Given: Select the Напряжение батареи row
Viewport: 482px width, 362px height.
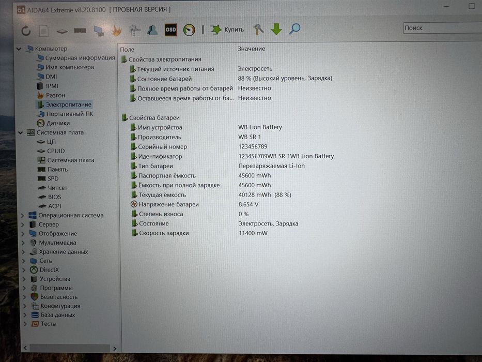Looking at the screenshot, I should pos(195,204).
